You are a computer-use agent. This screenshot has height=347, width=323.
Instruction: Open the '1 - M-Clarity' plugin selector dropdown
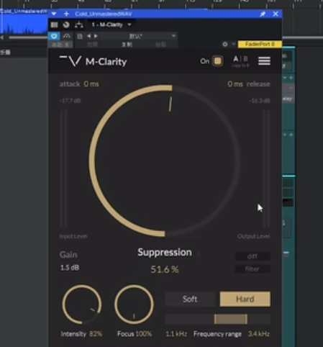(x=112, y=24)
